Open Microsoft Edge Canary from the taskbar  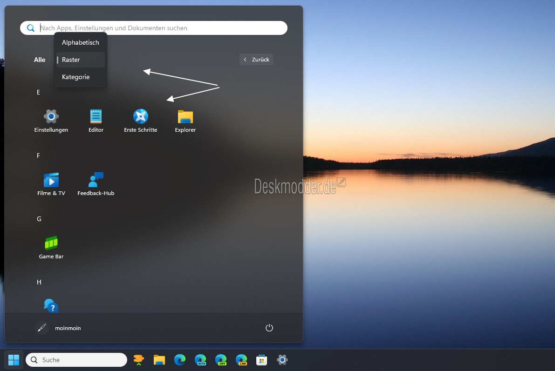pos(241,359)
